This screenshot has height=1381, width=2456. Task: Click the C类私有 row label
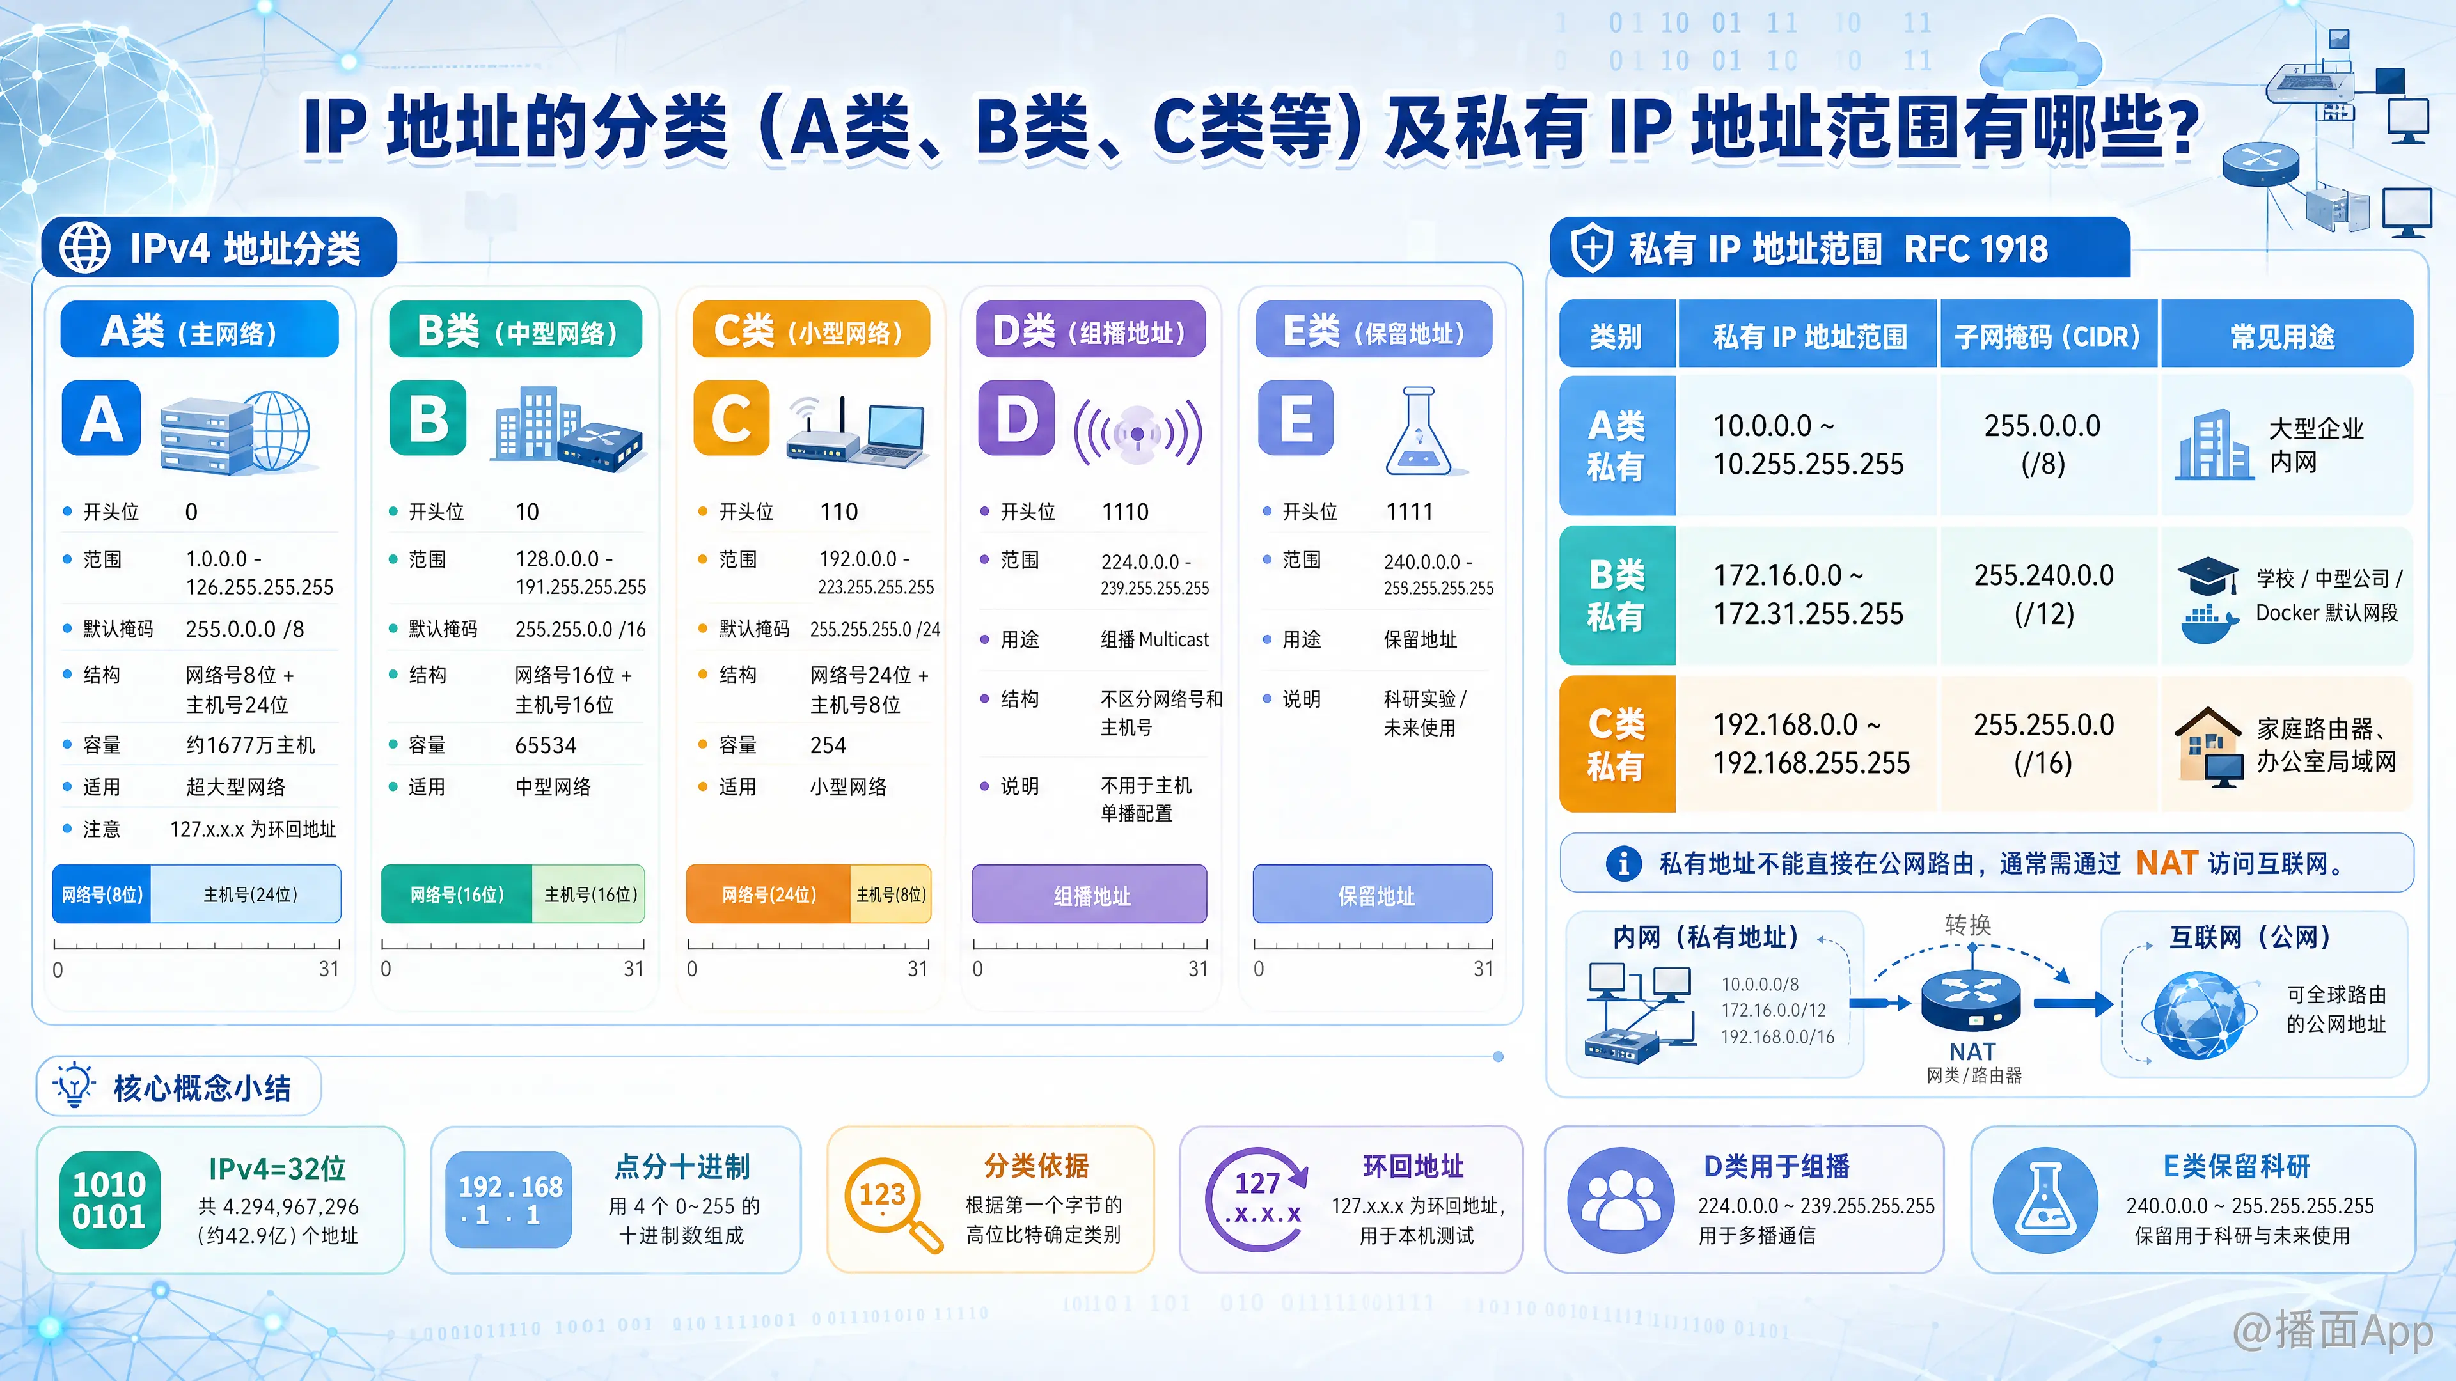point(1617,744)
